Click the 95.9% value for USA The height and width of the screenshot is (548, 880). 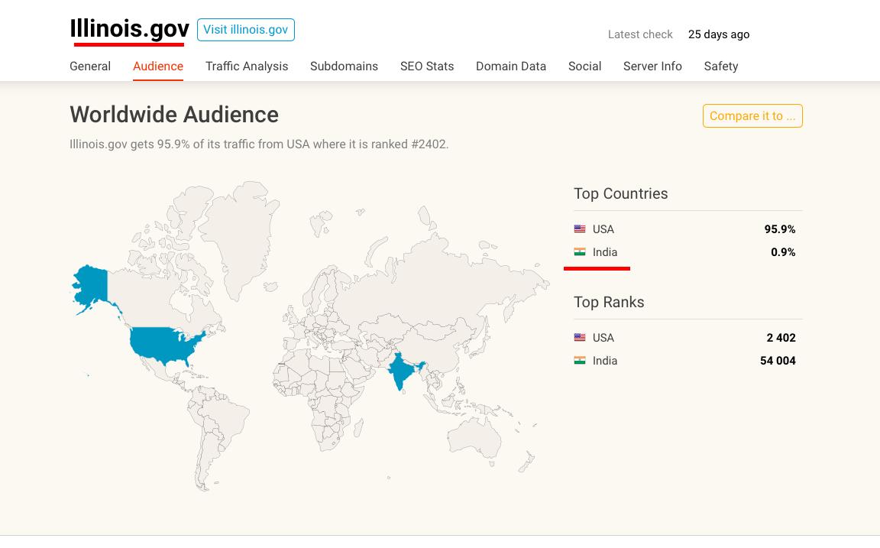point(779,229)
